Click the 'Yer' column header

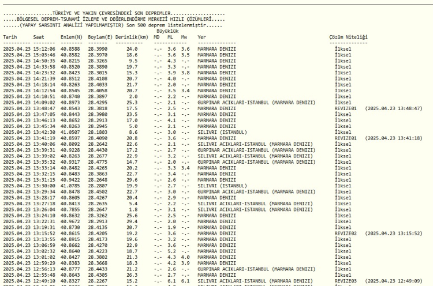201,36
